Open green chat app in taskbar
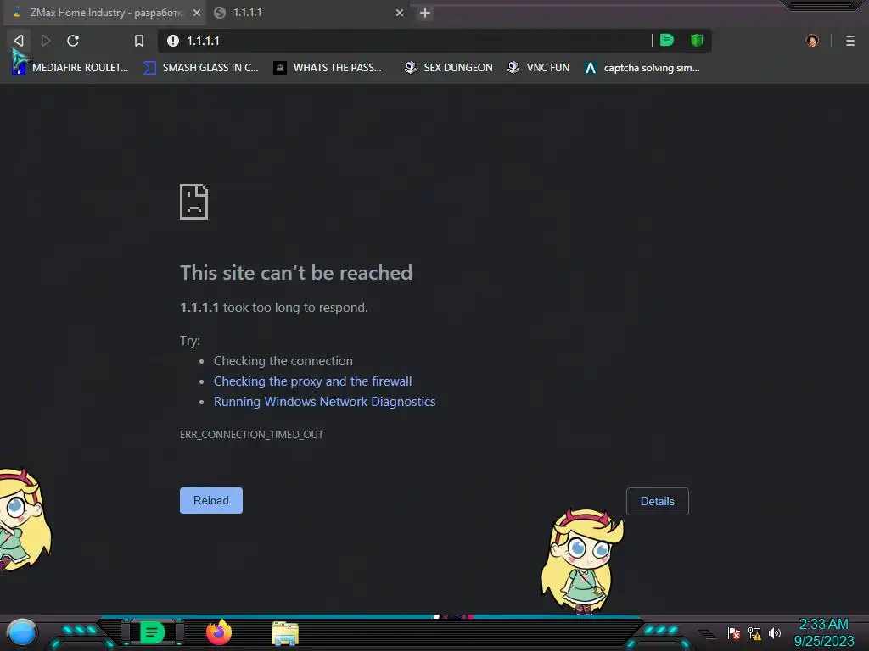Image resolution: width=869 pixels, height=651 pixels. click(x=152, y=632)
